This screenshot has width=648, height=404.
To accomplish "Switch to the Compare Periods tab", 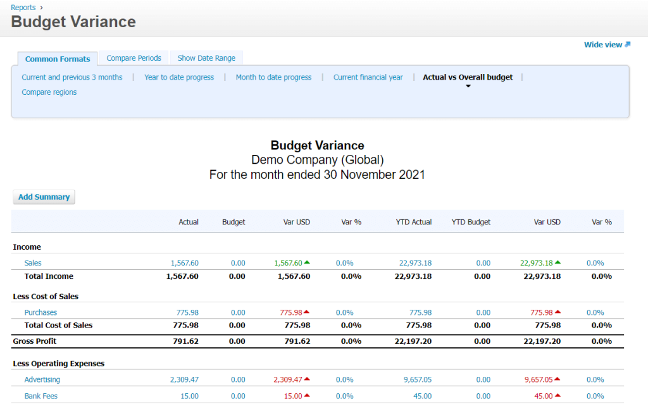I will 133,57.
